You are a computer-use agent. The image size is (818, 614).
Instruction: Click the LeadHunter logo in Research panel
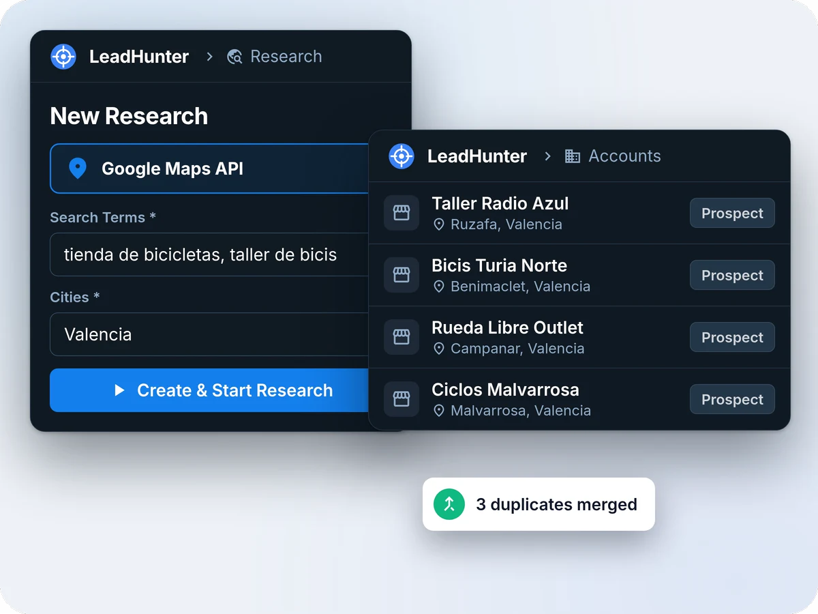tap(63, 57)
